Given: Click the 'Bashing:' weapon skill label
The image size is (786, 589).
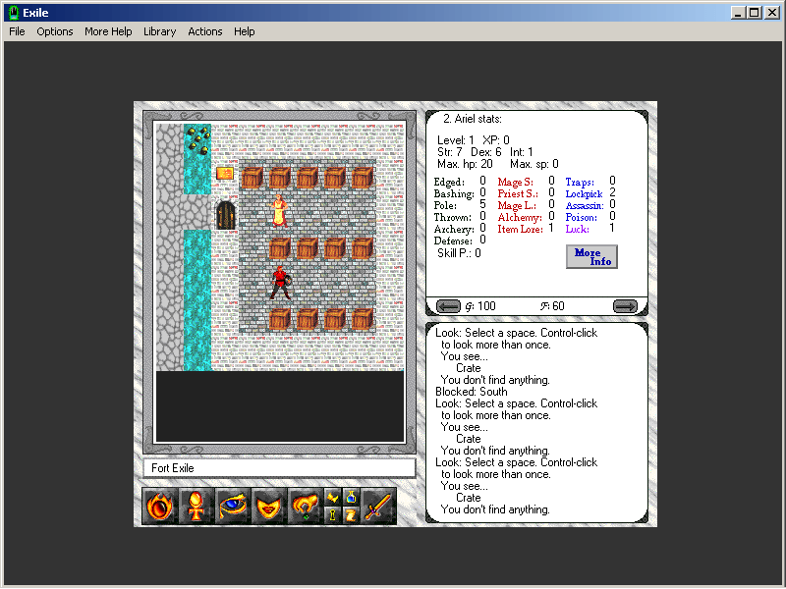Looking at the screenshot, I should [454, 193].
